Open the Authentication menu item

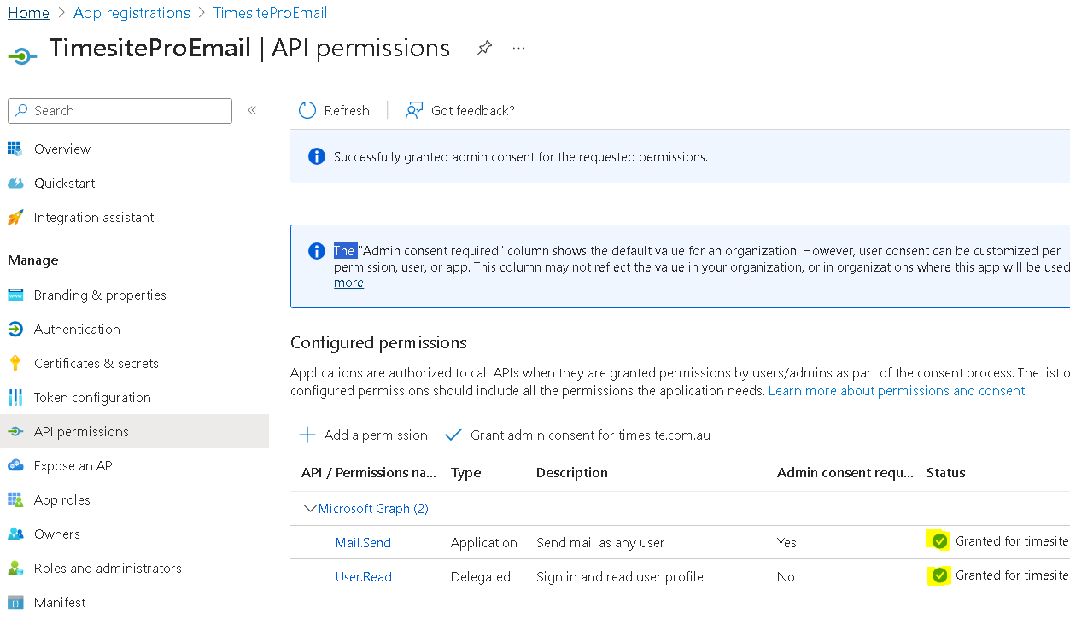77,329
